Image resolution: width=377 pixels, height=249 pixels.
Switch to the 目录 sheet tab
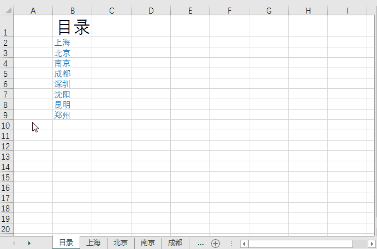point(66,243)
